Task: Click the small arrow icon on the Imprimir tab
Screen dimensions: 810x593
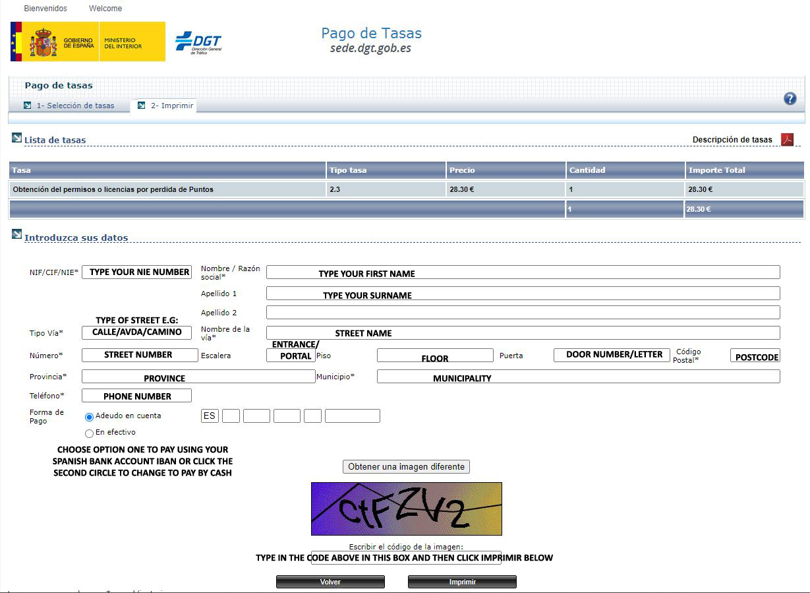Action: point(141,106)
